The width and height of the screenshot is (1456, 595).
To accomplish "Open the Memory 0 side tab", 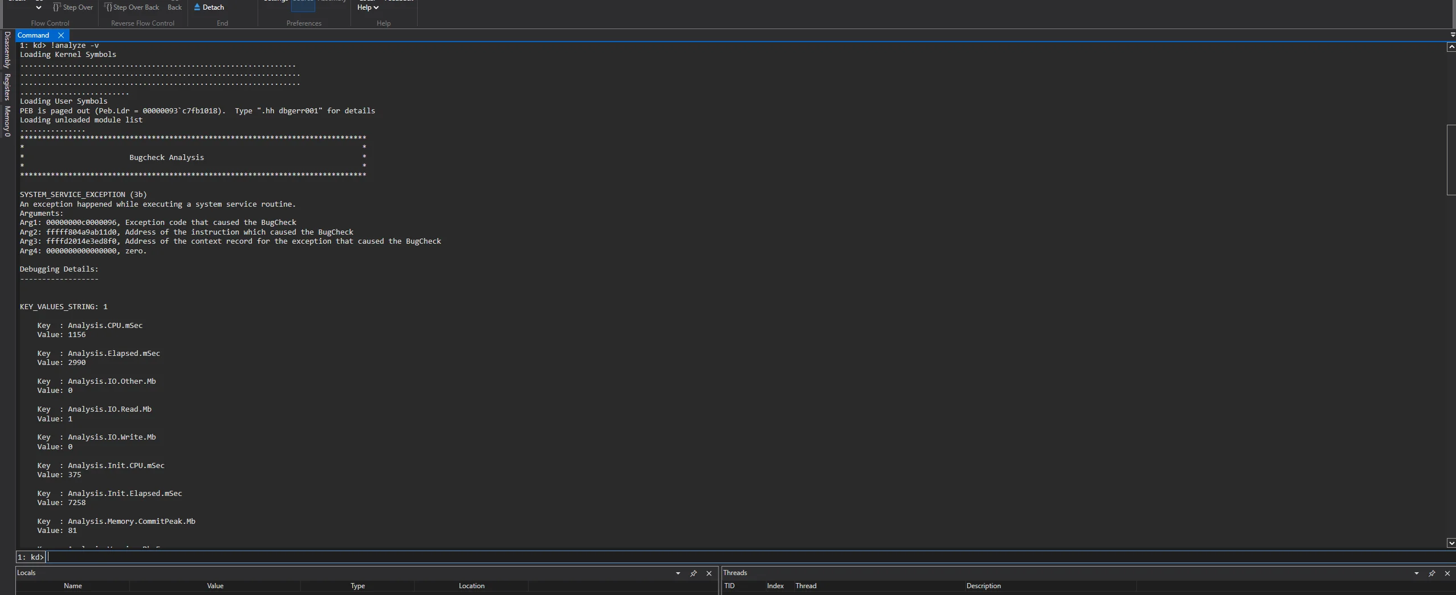I will tap(7, 121).
